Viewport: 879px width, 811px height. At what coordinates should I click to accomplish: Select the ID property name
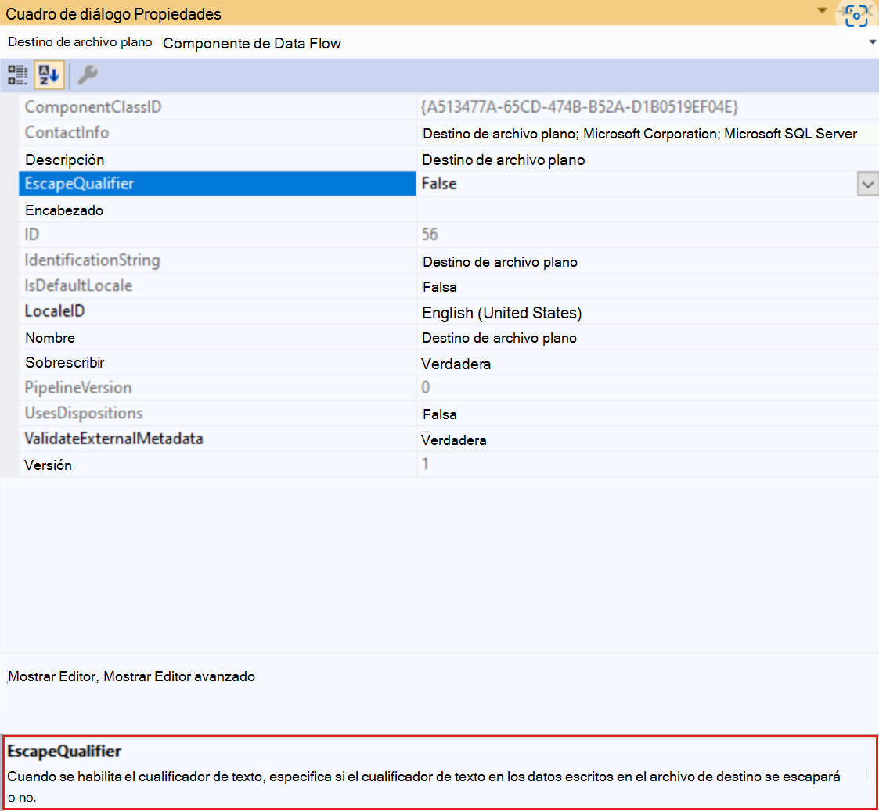[32, 235]
